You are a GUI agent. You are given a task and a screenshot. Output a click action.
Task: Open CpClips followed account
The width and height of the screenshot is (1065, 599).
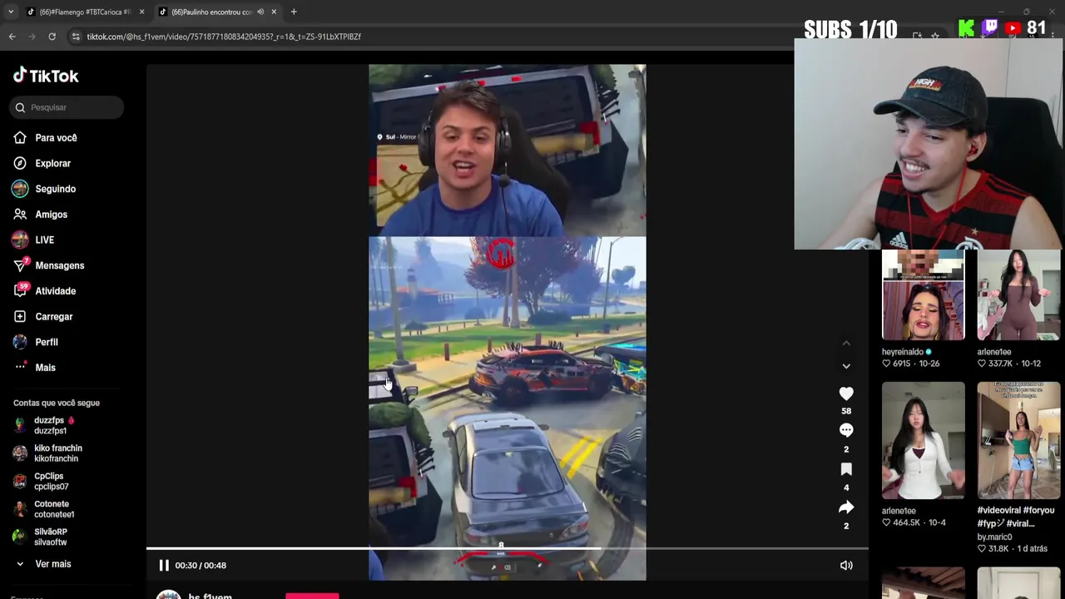point(52,481)
